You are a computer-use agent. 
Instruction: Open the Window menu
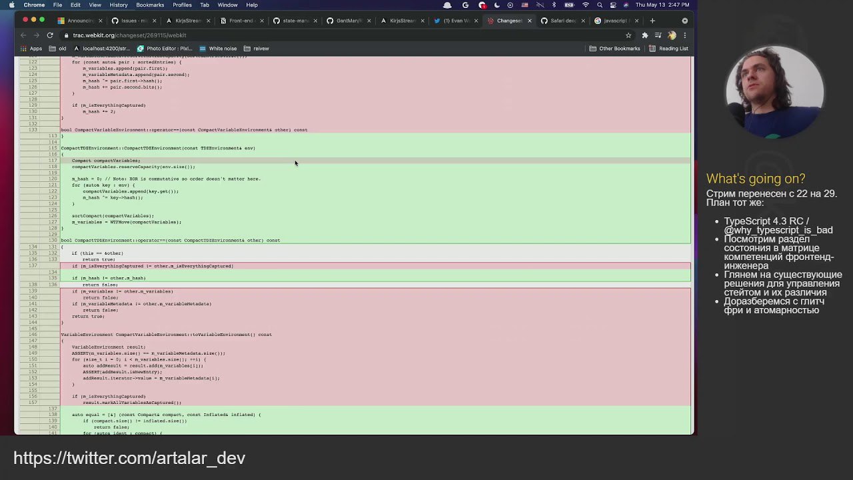point(228,5)
